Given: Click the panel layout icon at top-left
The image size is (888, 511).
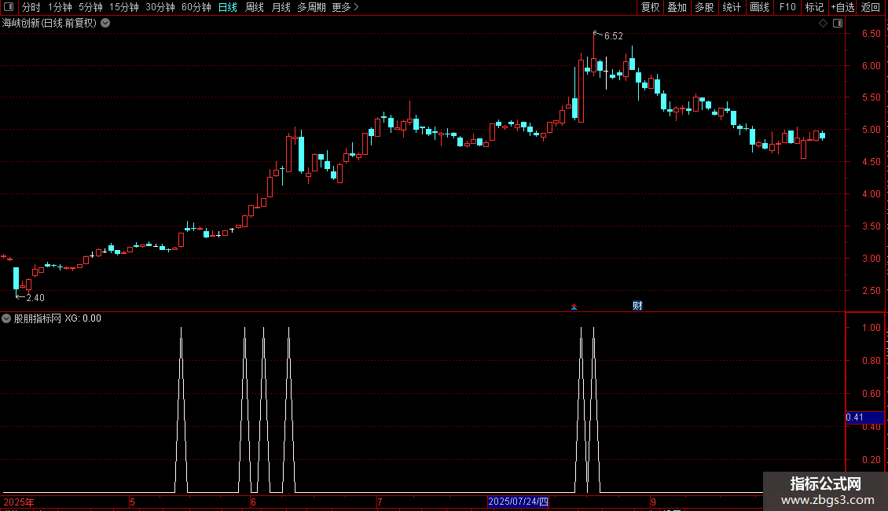Looking at the screenshot, I should pyautogui.click(x=9, y=7).
